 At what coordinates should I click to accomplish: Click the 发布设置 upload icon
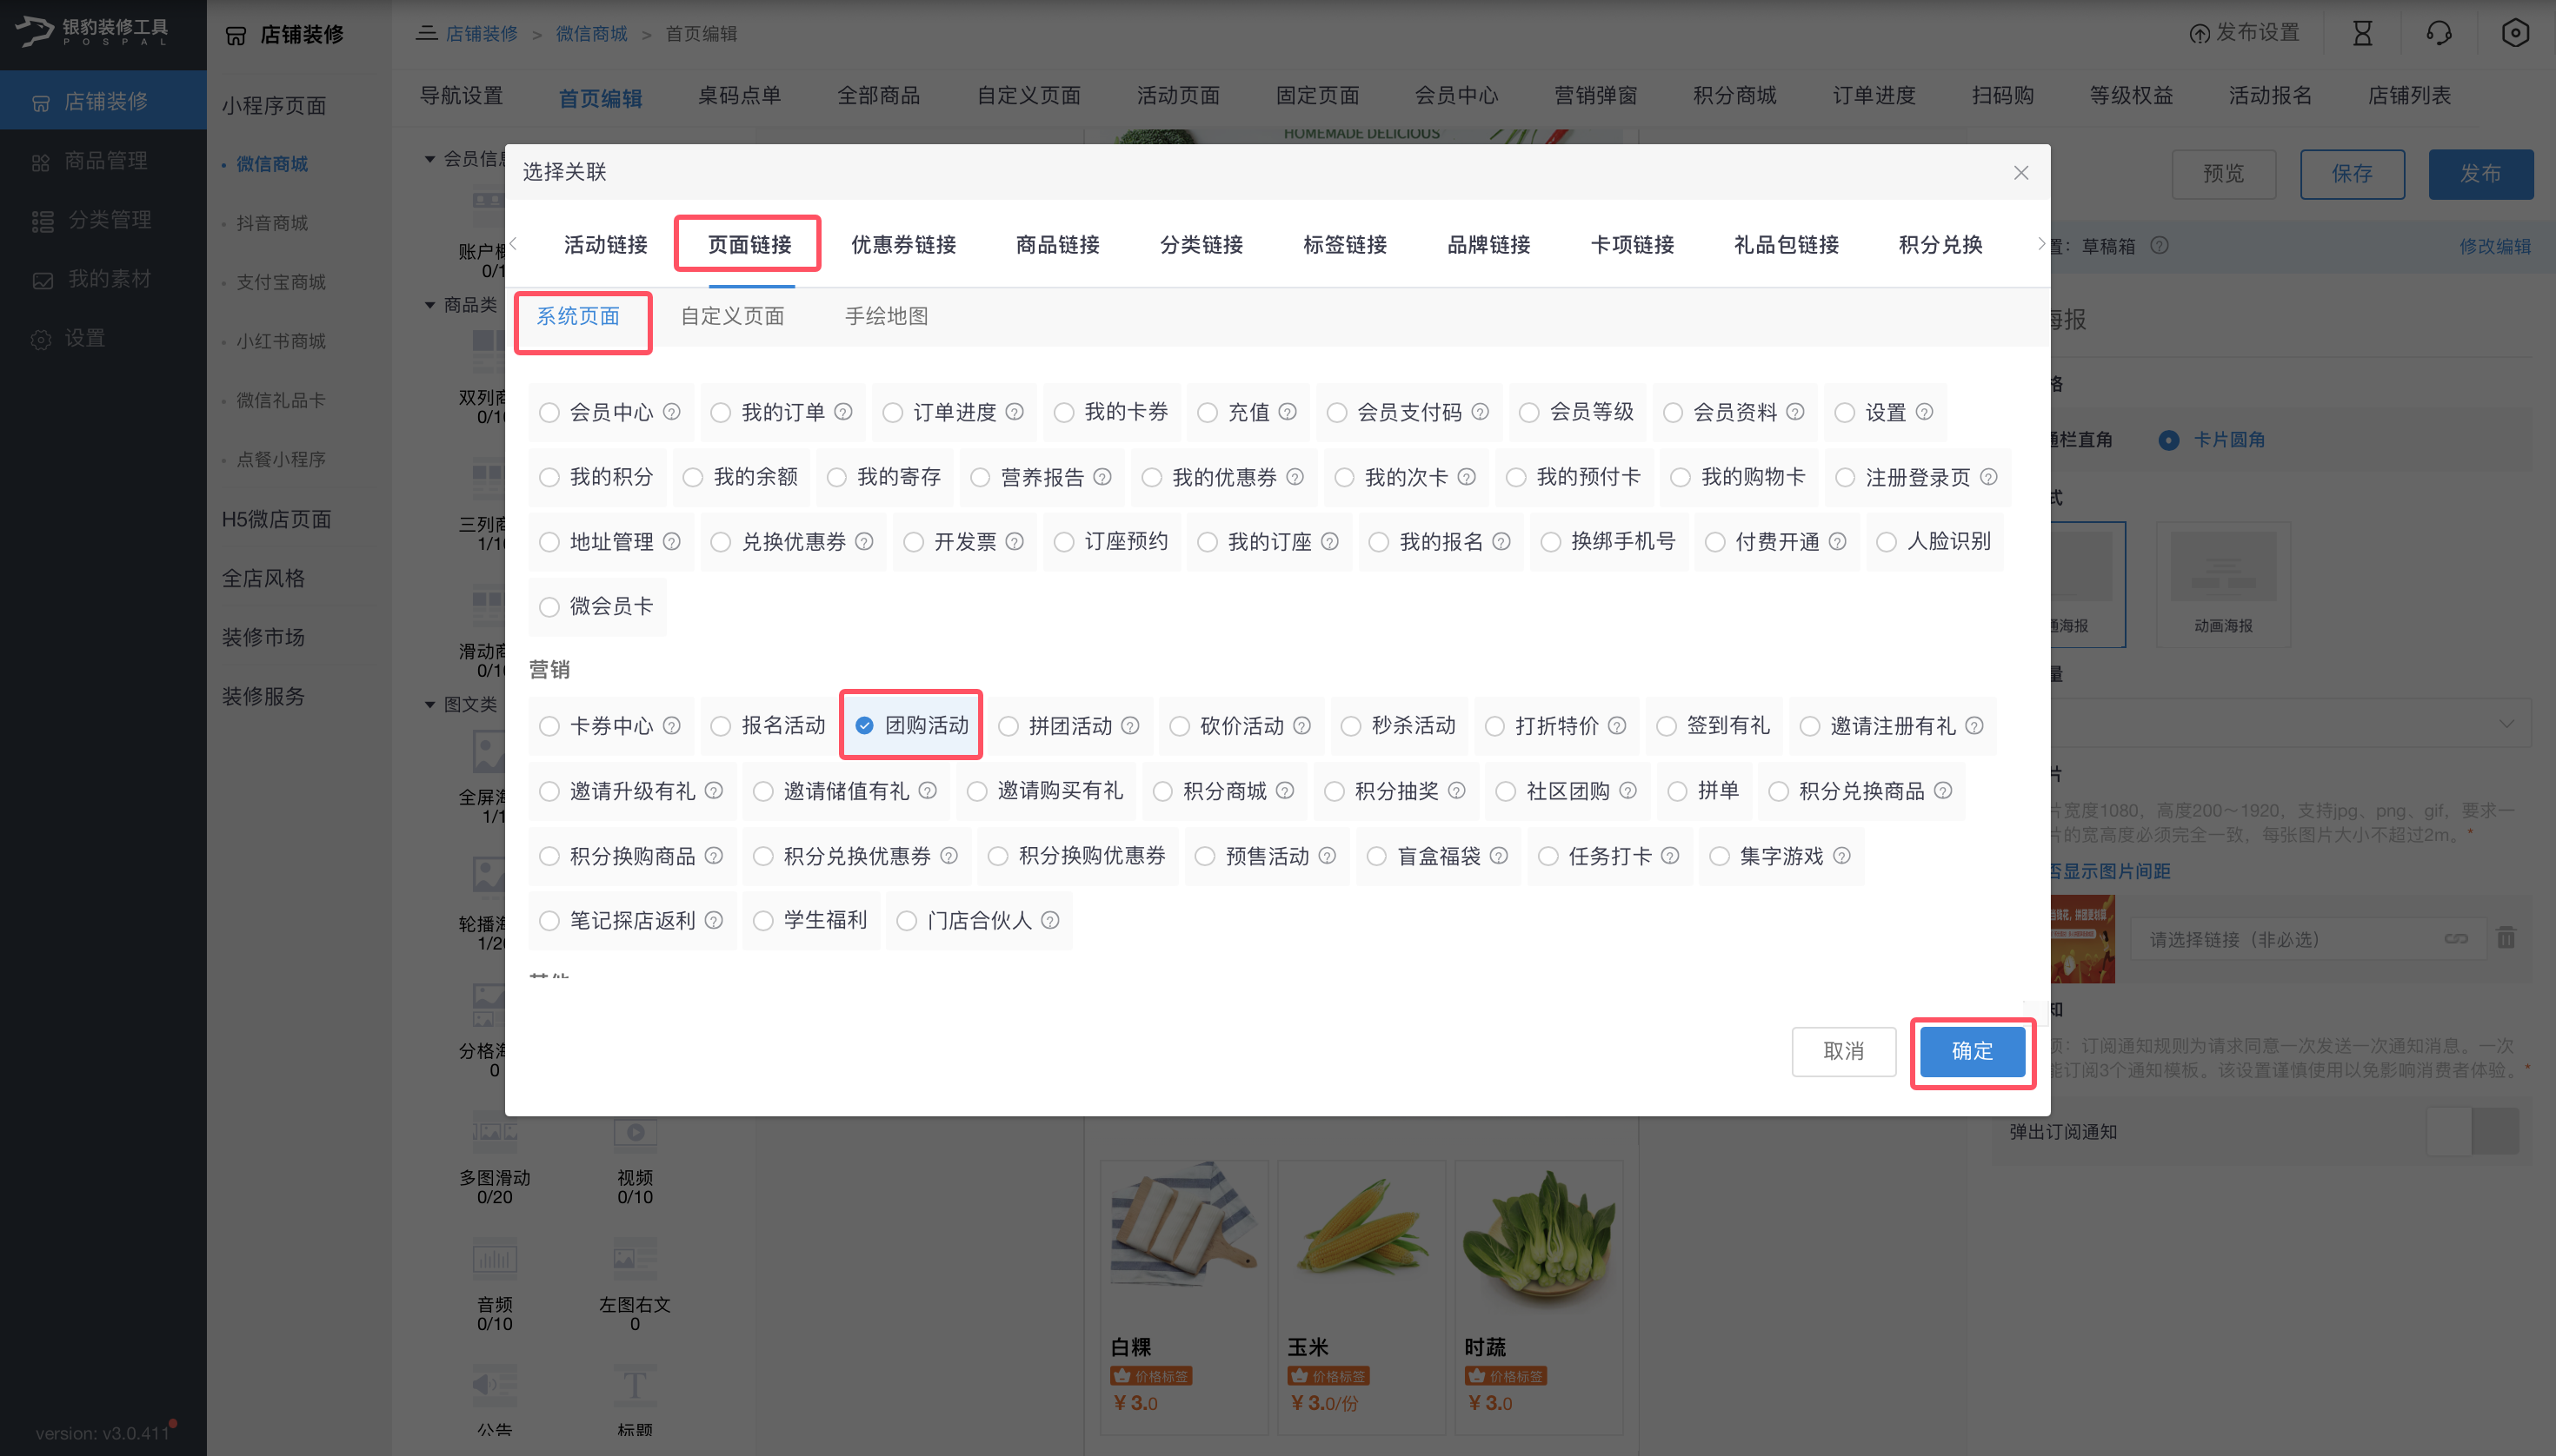click(2199, 34)
